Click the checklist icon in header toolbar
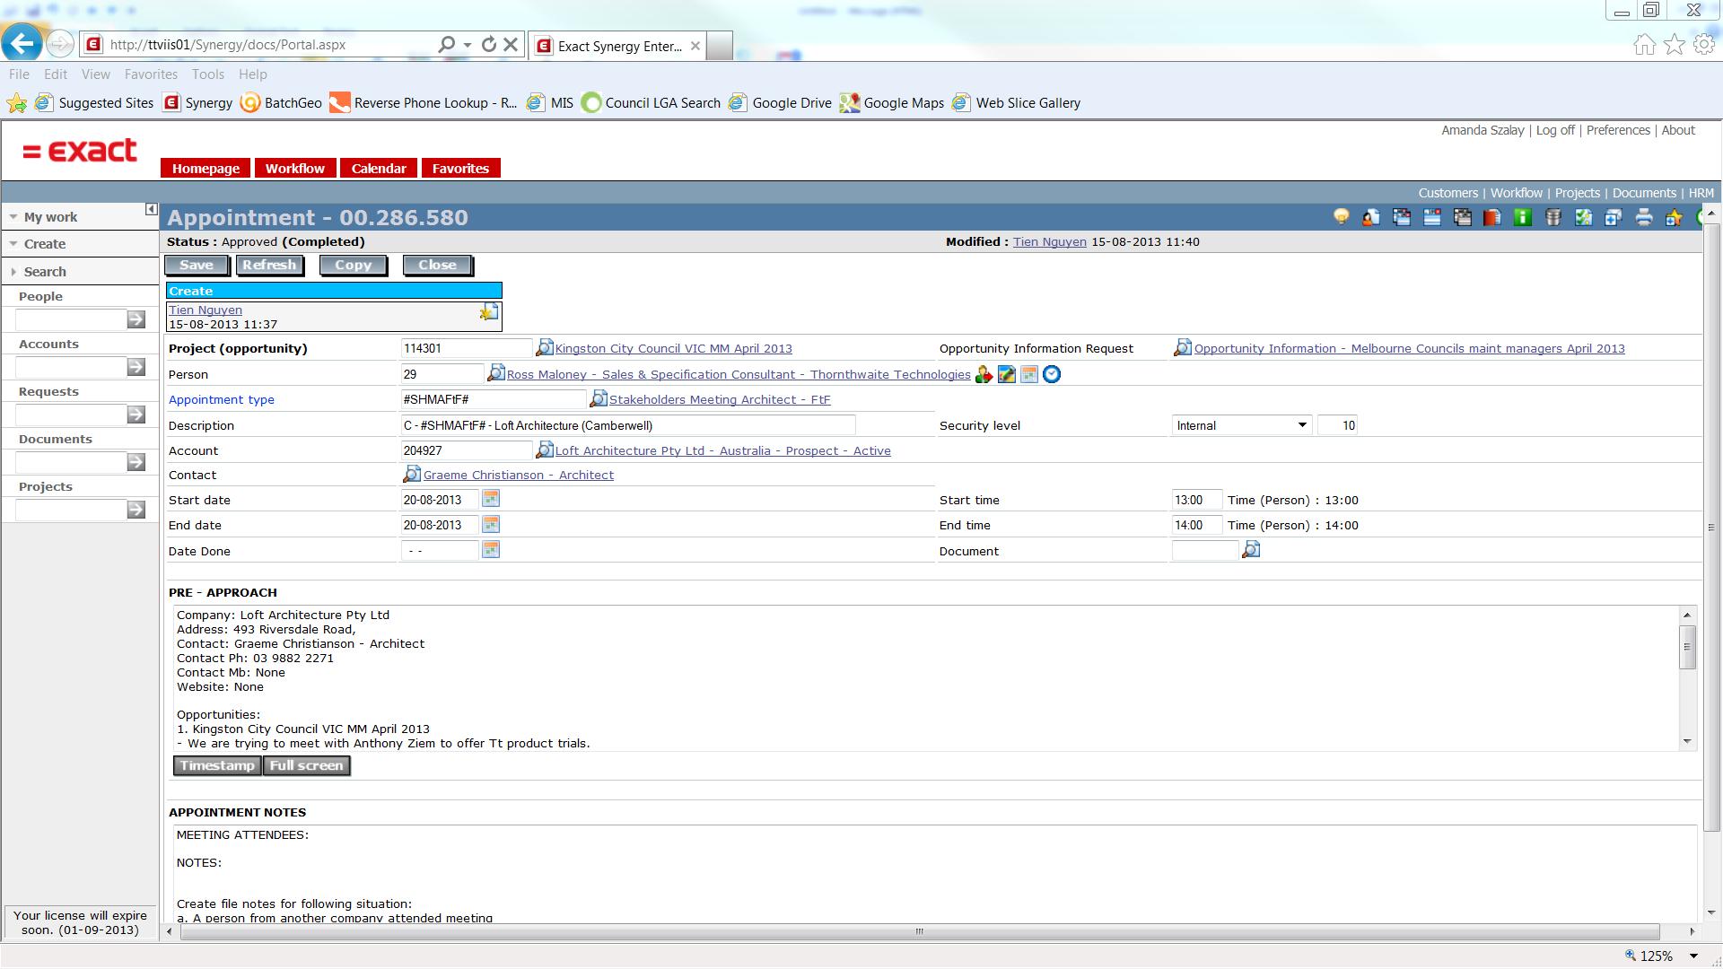This screenshot has height=969, width=1723. (1583, 217)
